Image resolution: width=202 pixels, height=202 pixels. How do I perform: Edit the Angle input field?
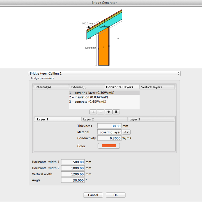pyautogui.click(x=73, y=180)
